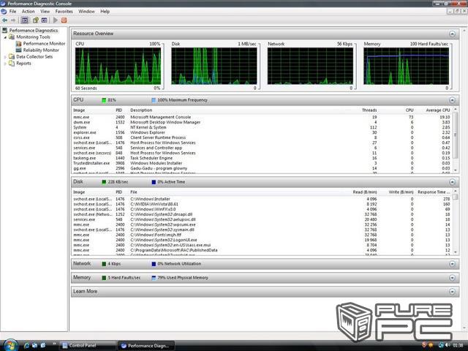Viewport: 468px width, 351px height.
Task: Click green 228 KB/sec disk swatch
Action: click(104, 182)
